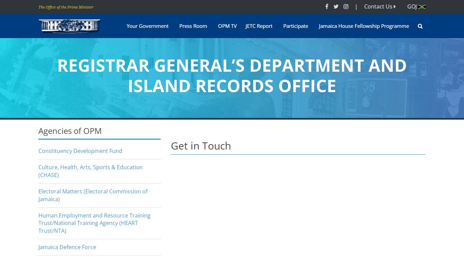
Task: Click the Agencies of OPM heading
Action: point(70,131)
